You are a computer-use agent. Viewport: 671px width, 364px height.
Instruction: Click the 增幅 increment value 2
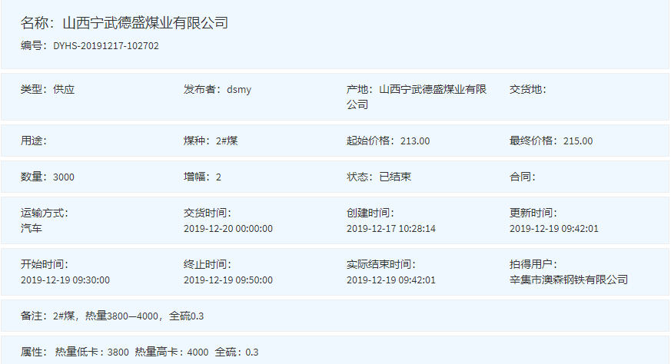tap(219, 177)
